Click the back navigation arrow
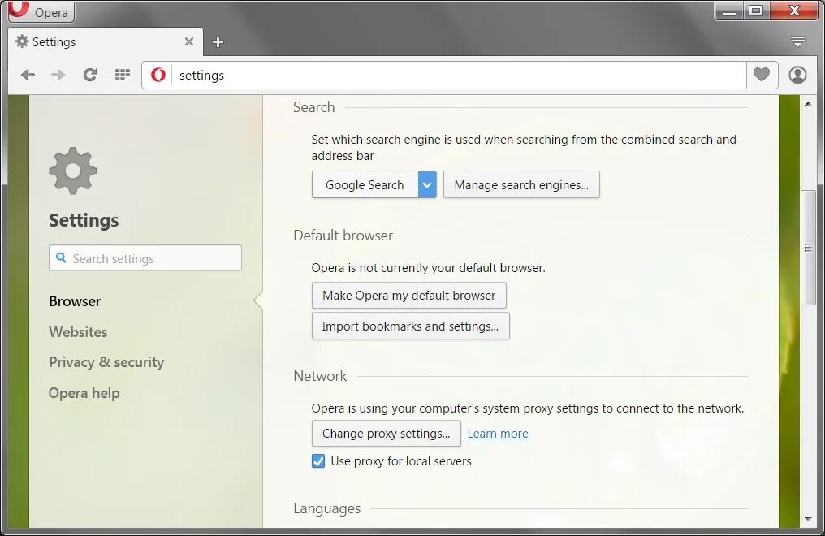Screen dimensions: 825x536 (28, 75)
